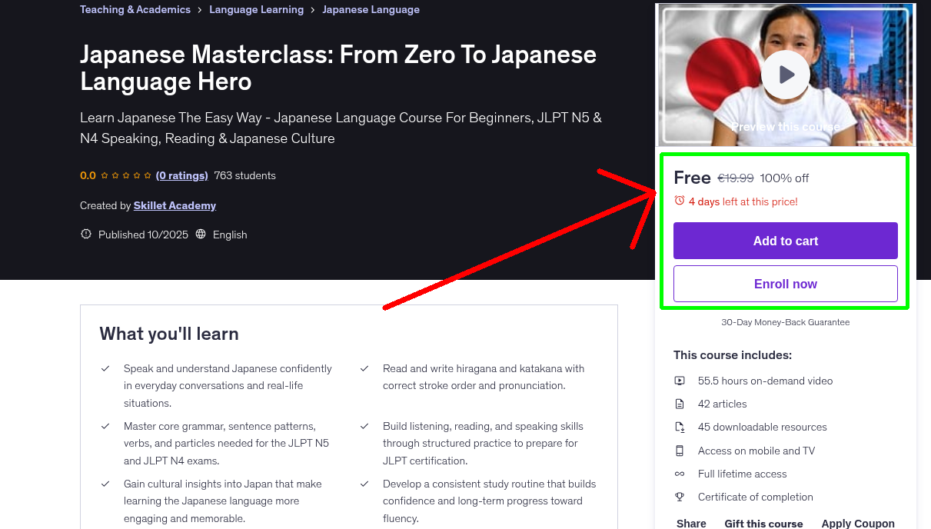This screenshot has height=529, width=931.
Task: Go to Japanese Language category
Action: pyautogui.click(x=371, y=10)
